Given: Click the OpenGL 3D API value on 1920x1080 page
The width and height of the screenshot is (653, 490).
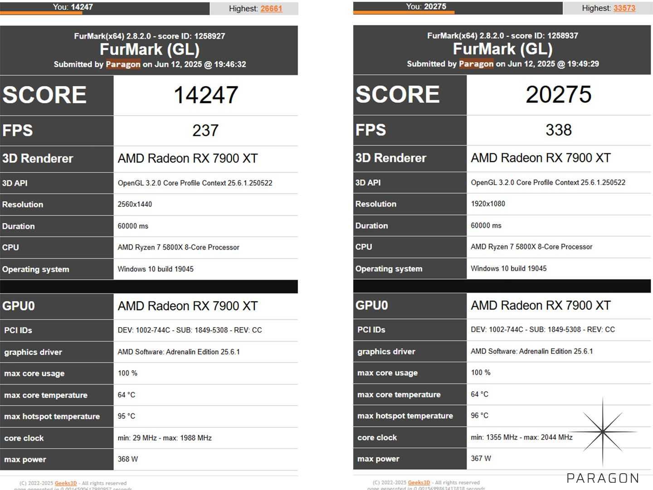Looking at the screenshot, I should click(x=548, y=182).
